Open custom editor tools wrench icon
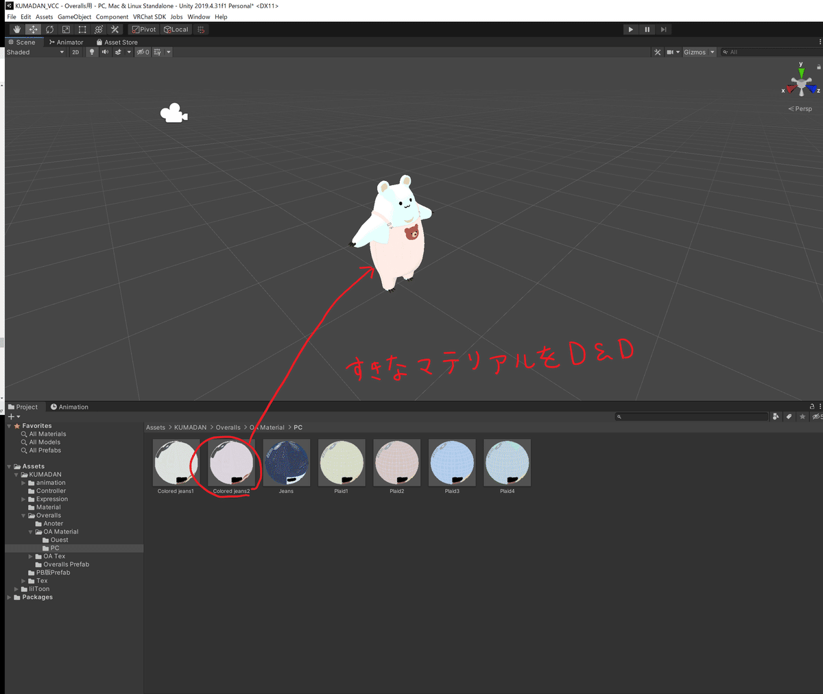The image size is (823, 694). (115, 29)
